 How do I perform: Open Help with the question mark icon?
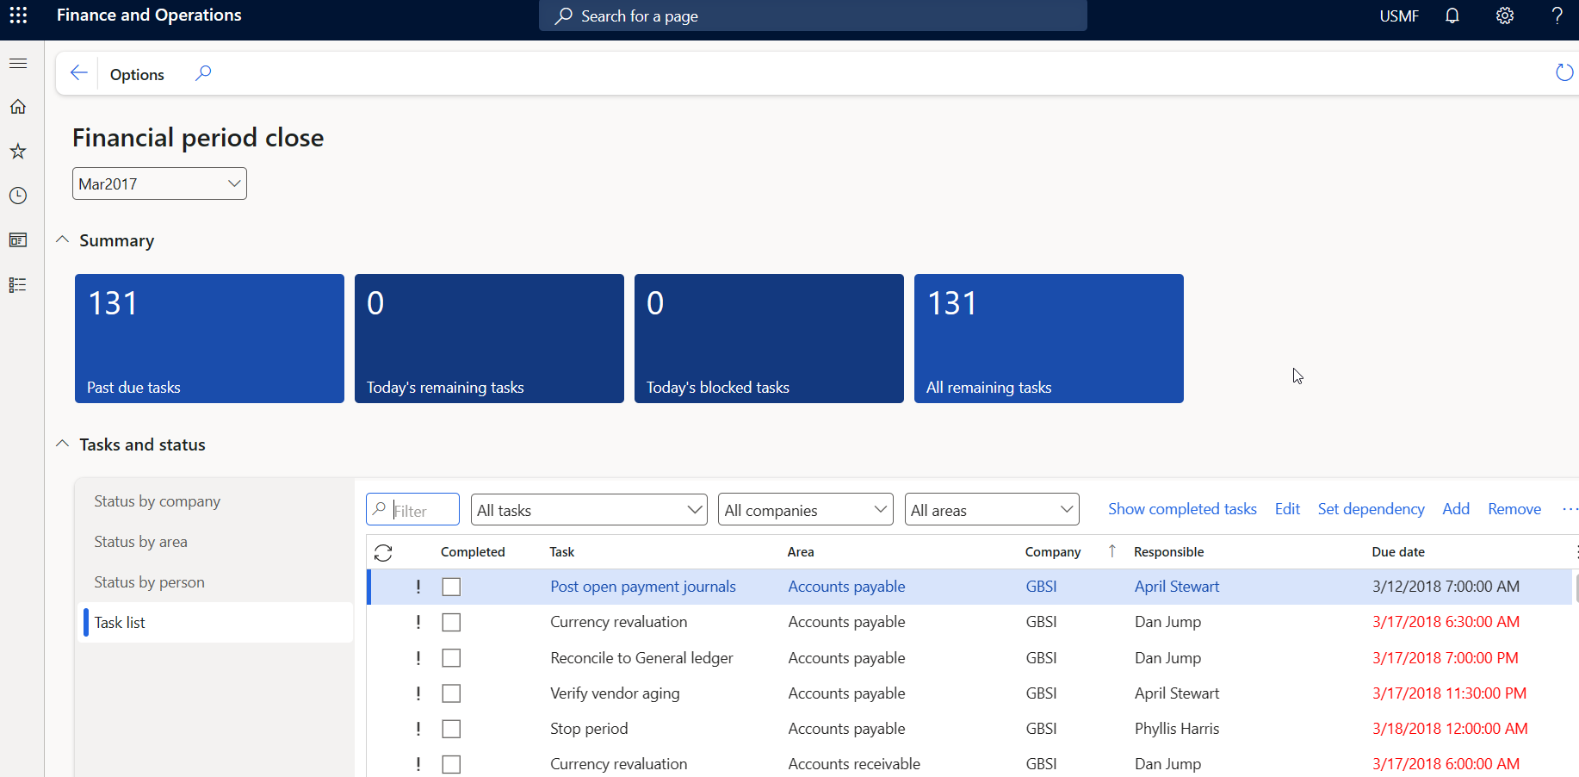pos(1556,16)
